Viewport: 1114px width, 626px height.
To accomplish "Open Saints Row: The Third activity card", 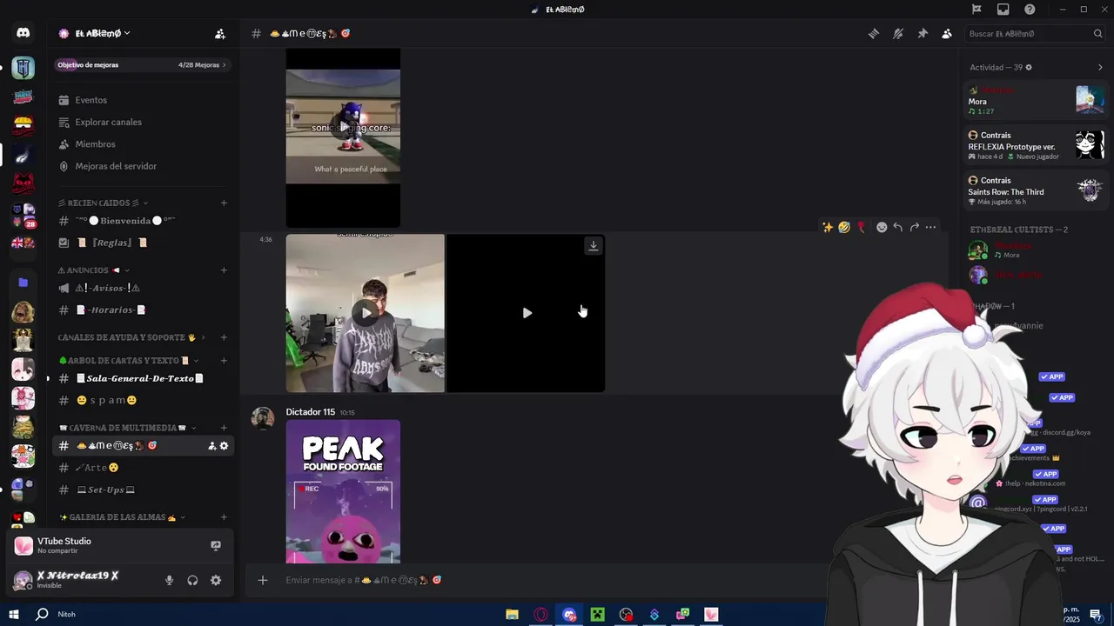I will 1036,191.
